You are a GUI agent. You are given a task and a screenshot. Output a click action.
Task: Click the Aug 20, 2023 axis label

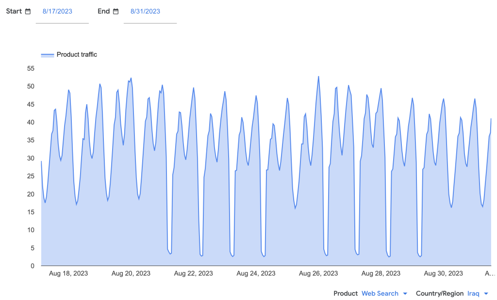[131, 273]
